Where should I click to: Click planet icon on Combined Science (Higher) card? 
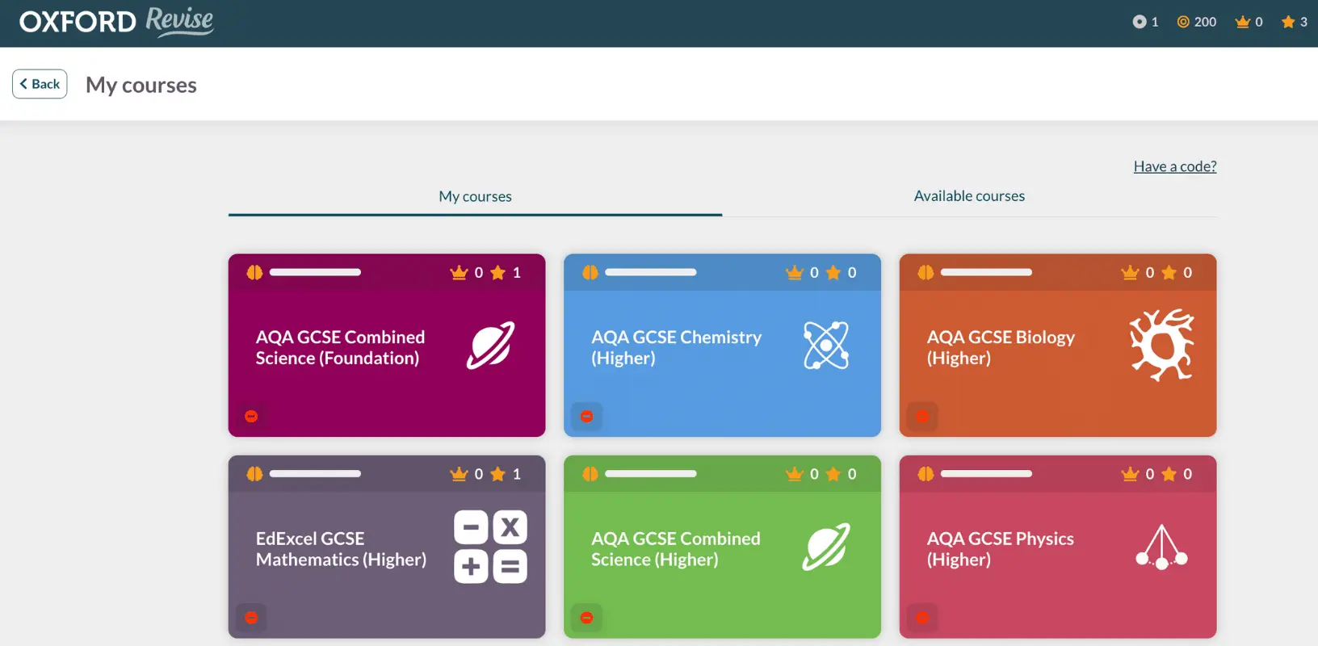[x=826, y=547]
